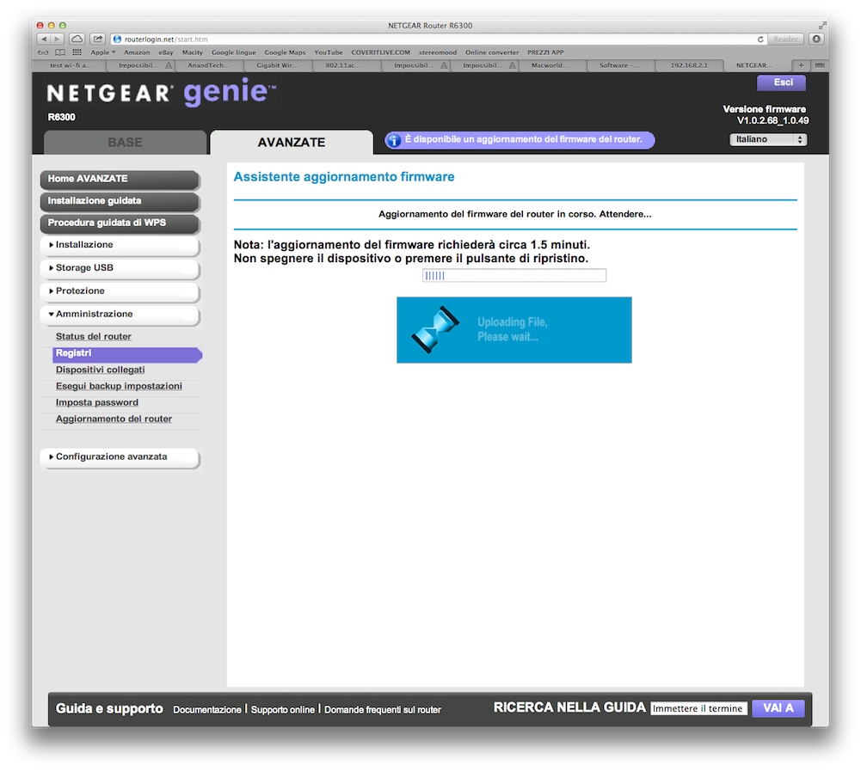Open the Online converter bookmark
The width and height of the screenshot is (861, 771).
[x=492, y=52]
